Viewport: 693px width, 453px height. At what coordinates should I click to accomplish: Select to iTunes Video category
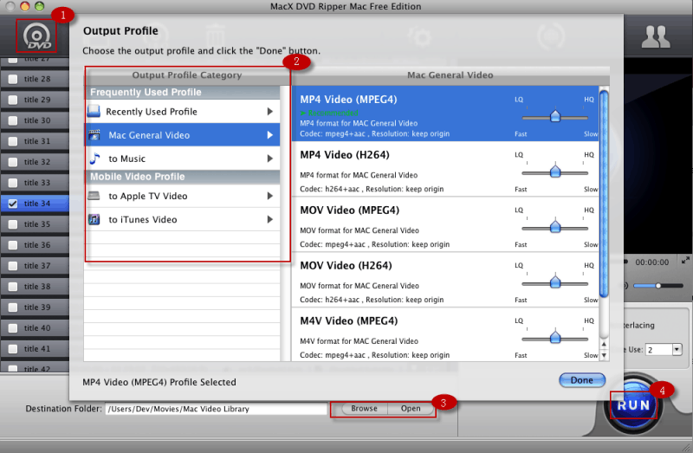coord(182,219)
